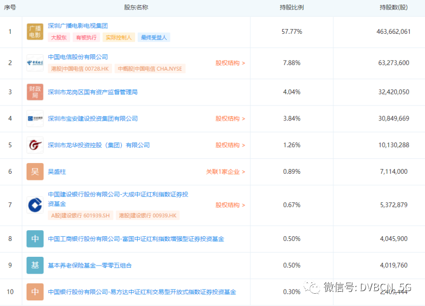Screen dimensions: 425x306
Task: Select the 4.04% holding ratio cell
Action: point(292,92)
